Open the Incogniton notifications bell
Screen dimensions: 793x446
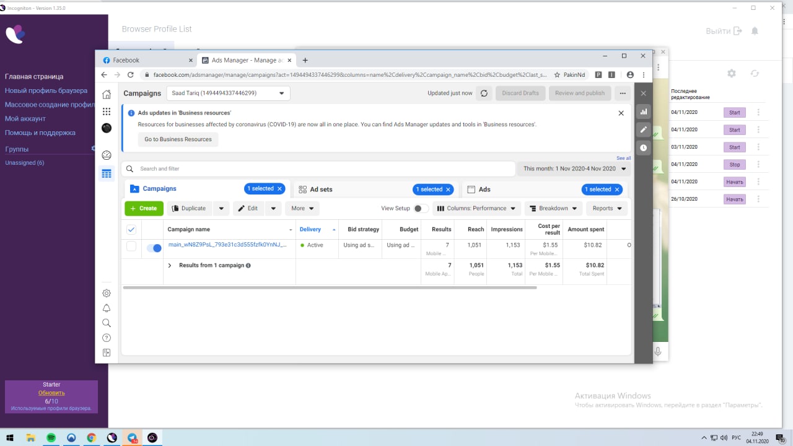click(755, 31)
